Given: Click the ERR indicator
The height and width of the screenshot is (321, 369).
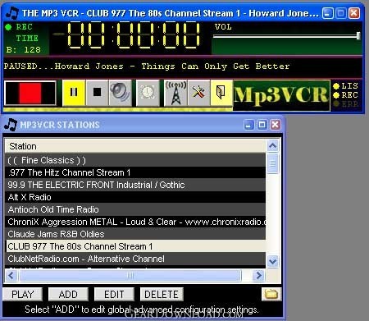Looking at the screenshot, I should coord(346,103).
